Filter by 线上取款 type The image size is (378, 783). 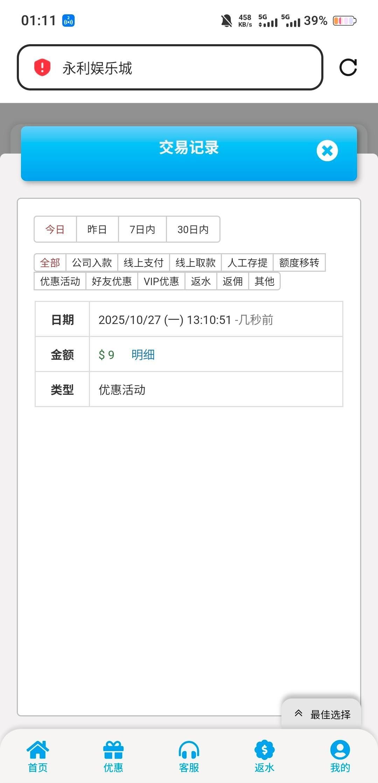(x=195, y=263)
